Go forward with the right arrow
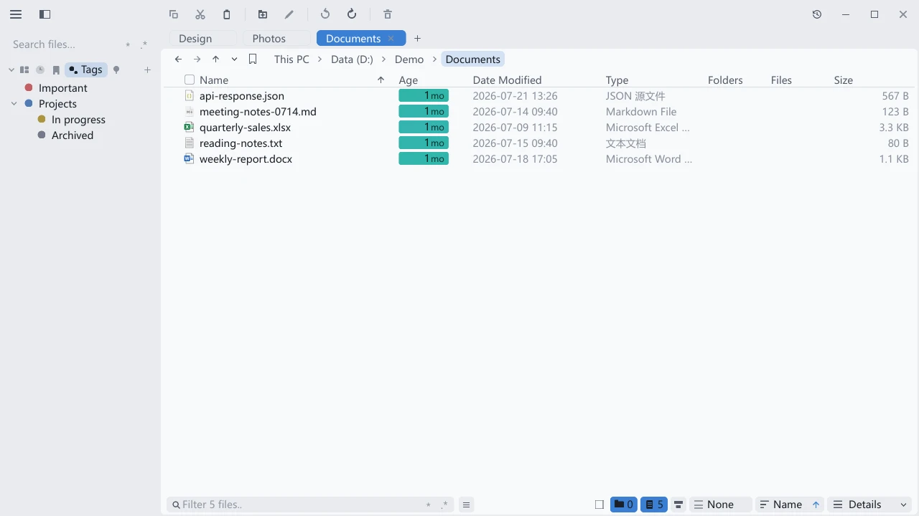Screen dimensions: 919x516 click(197, 59)
